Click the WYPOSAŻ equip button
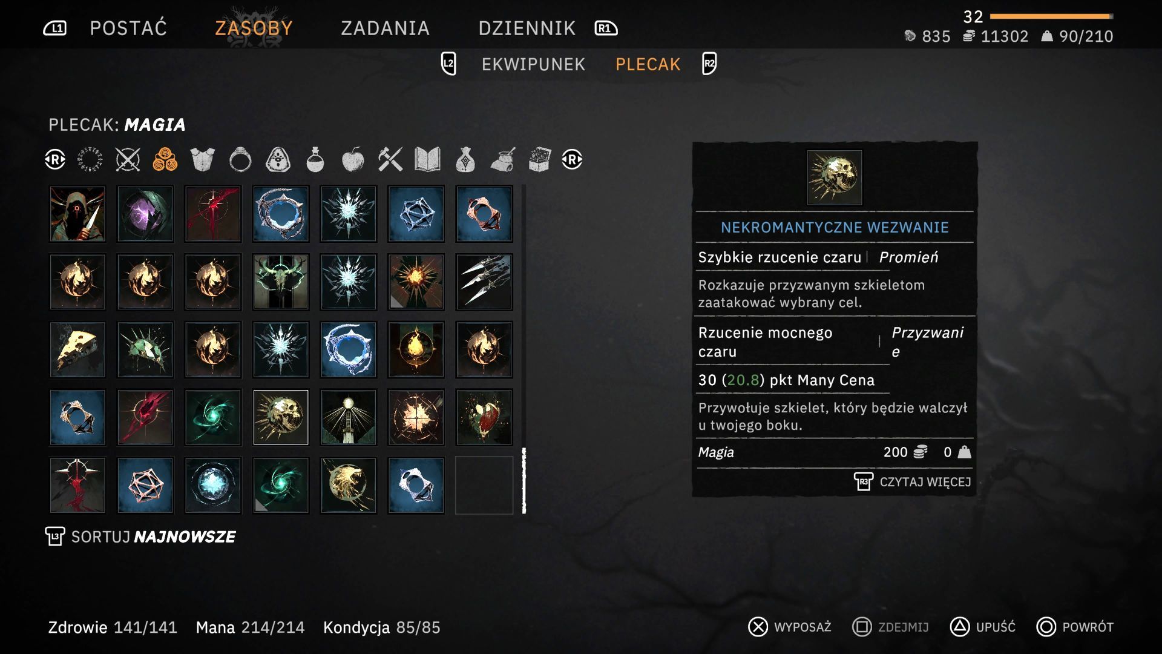This screenshot has height=654, width=1162. coord(790,627)
